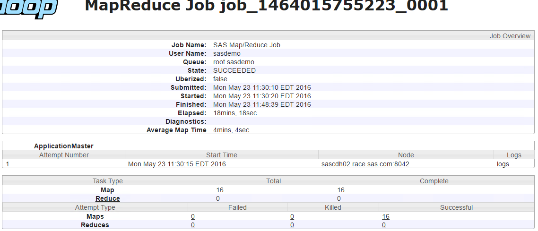Click the MapReduce Job page title
The image size is (538, 231).
click(x=266, y=7)
